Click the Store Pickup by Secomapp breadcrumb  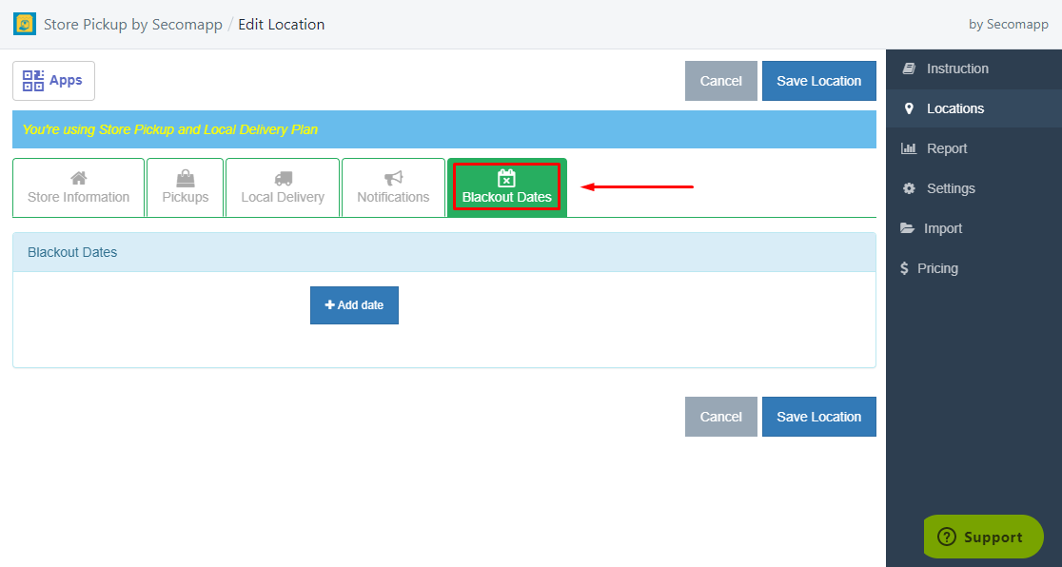point(133,25)
